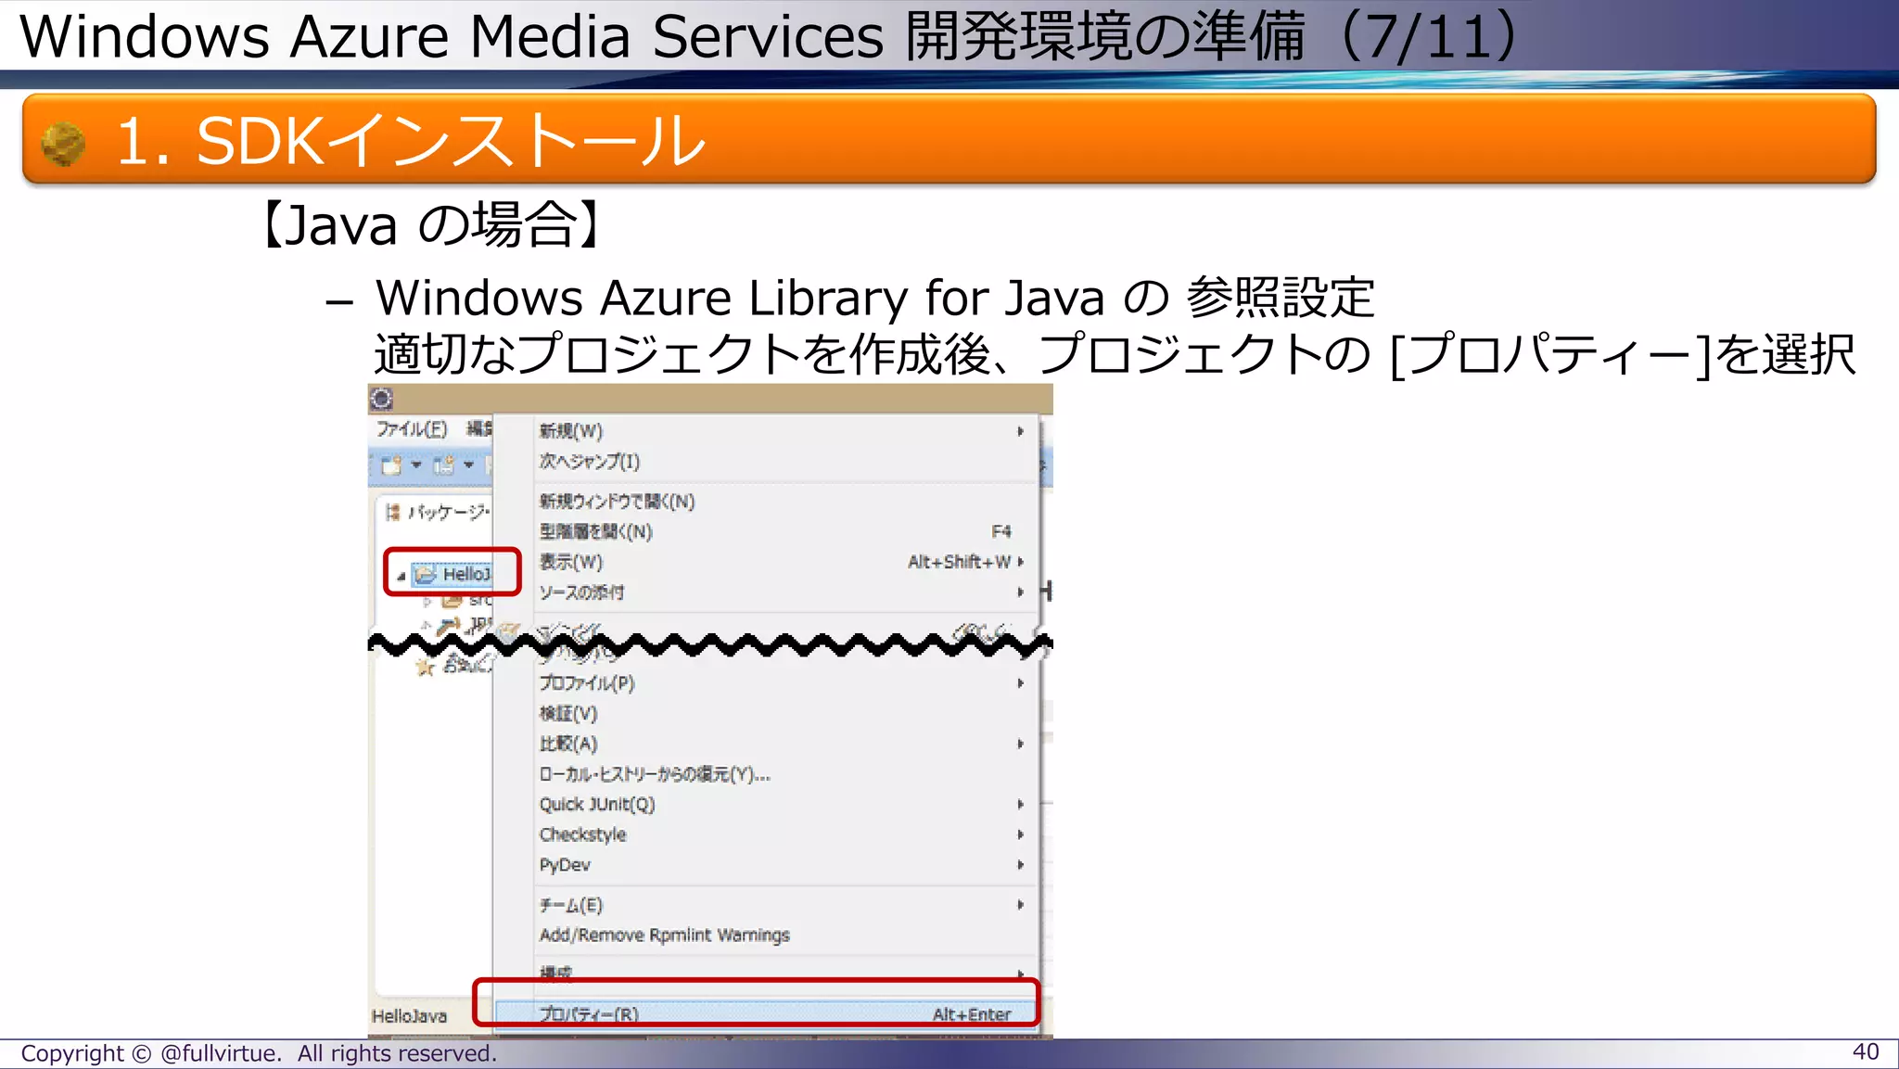Select the HelloJ project name
The height and width of the screenshot is (1069, 1899).
[465, 575]
